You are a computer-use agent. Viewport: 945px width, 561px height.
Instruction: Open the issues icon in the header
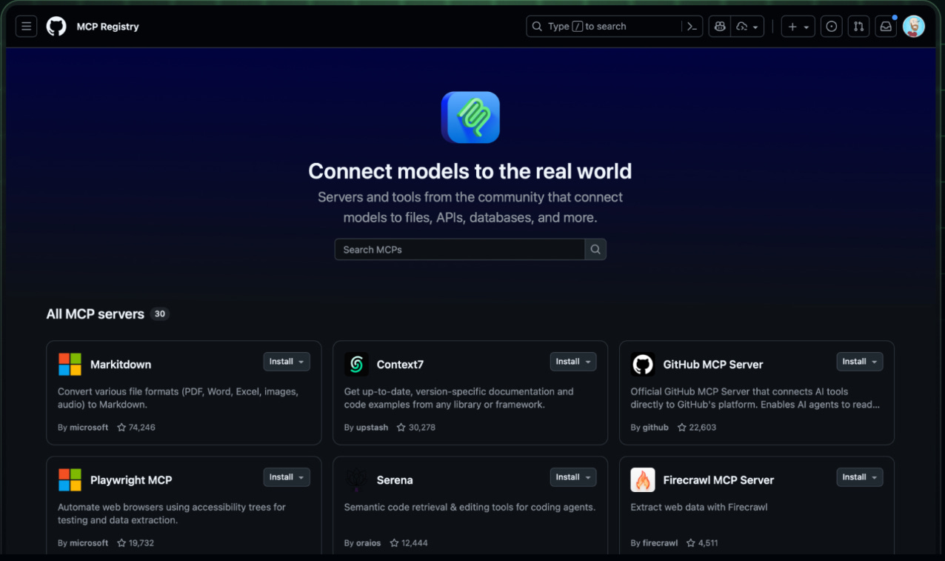832,27
